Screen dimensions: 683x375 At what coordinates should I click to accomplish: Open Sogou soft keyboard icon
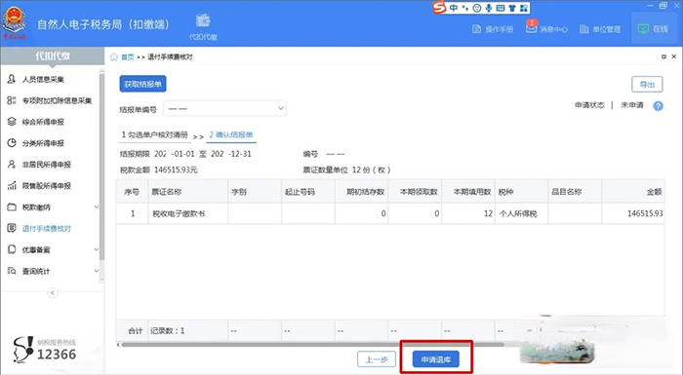tap(501, 8)
